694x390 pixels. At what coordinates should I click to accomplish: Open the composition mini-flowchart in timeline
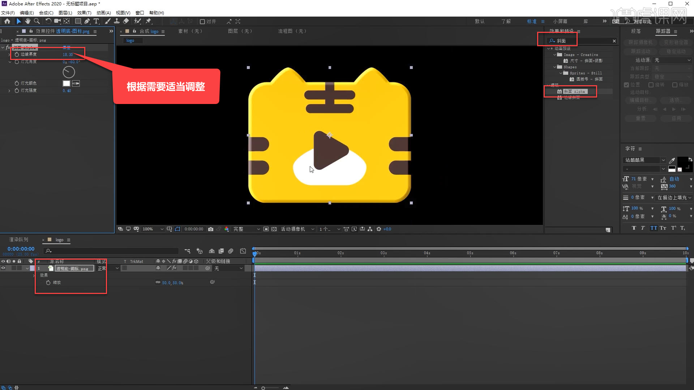pyautogui.click(x=187, y=251)
